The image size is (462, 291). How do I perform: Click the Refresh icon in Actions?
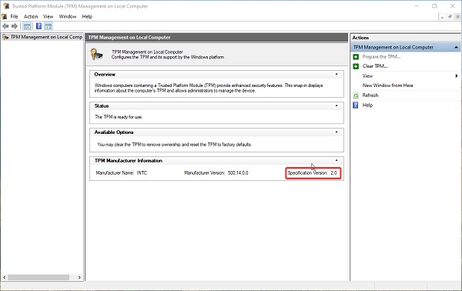[356, 95]
